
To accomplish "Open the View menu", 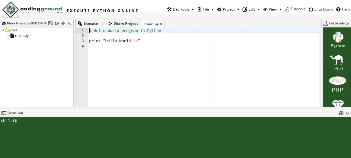I will click(x=272, y=9).
